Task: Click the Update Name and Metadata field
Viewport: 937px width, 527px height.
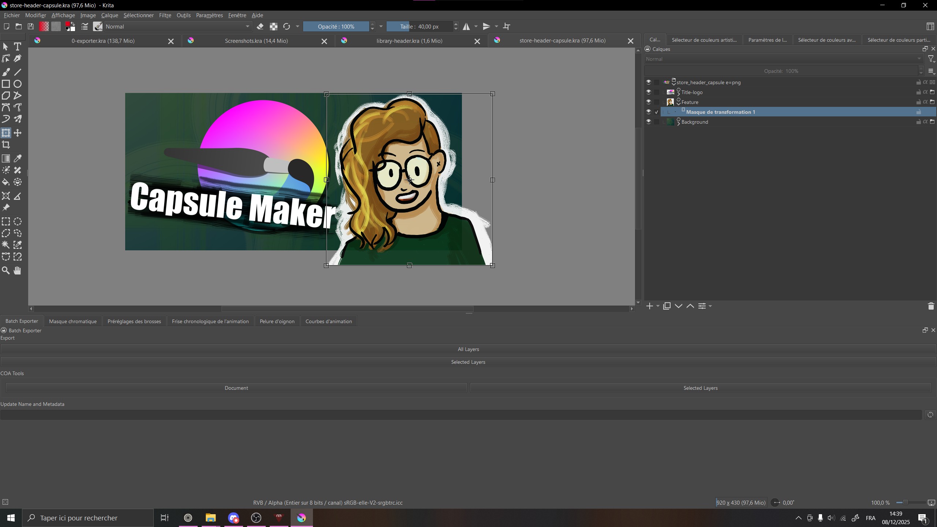Action: coord(460,415)
